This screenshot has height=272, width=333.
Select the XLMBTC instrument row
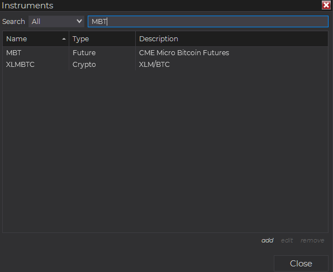pyautogui.click(x=165, y=65)
